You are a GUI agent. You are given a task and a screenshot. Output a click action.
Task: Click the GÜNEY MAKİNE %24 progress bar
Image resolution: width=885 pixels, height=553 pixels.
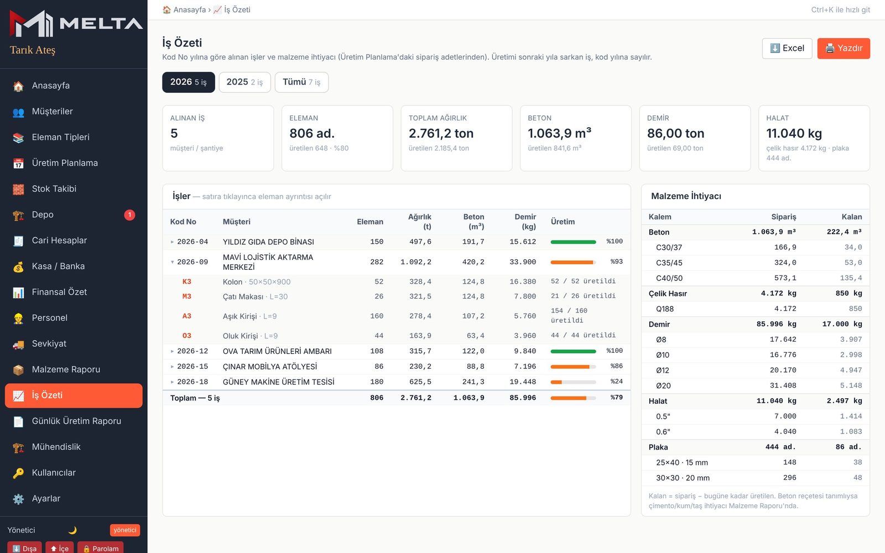pos(573,382)
